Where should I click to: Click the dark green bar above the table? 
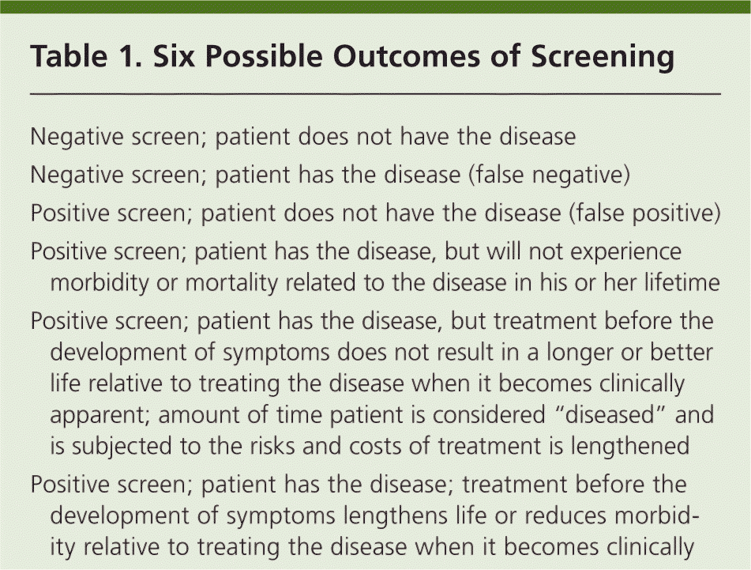point(375,6)
